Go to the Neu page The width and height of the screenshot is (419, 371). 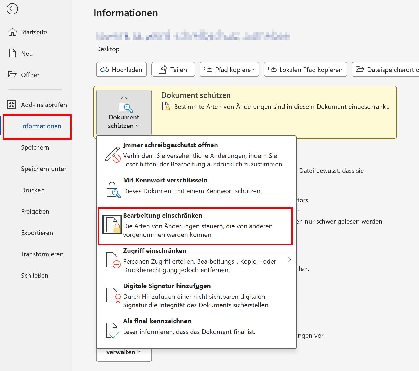coord(36,54)
